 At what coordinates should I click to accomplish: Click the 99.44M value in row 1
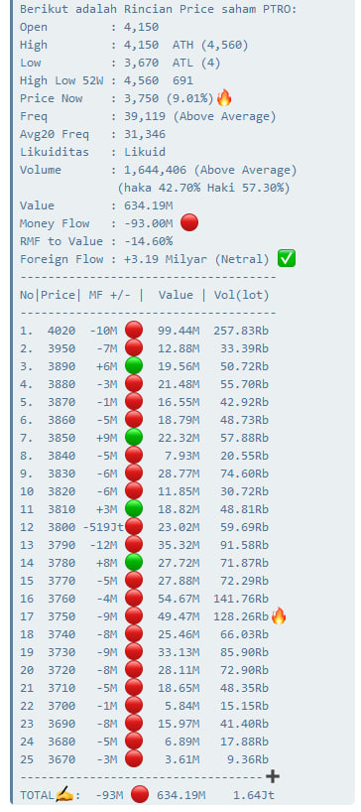point(178,331)
